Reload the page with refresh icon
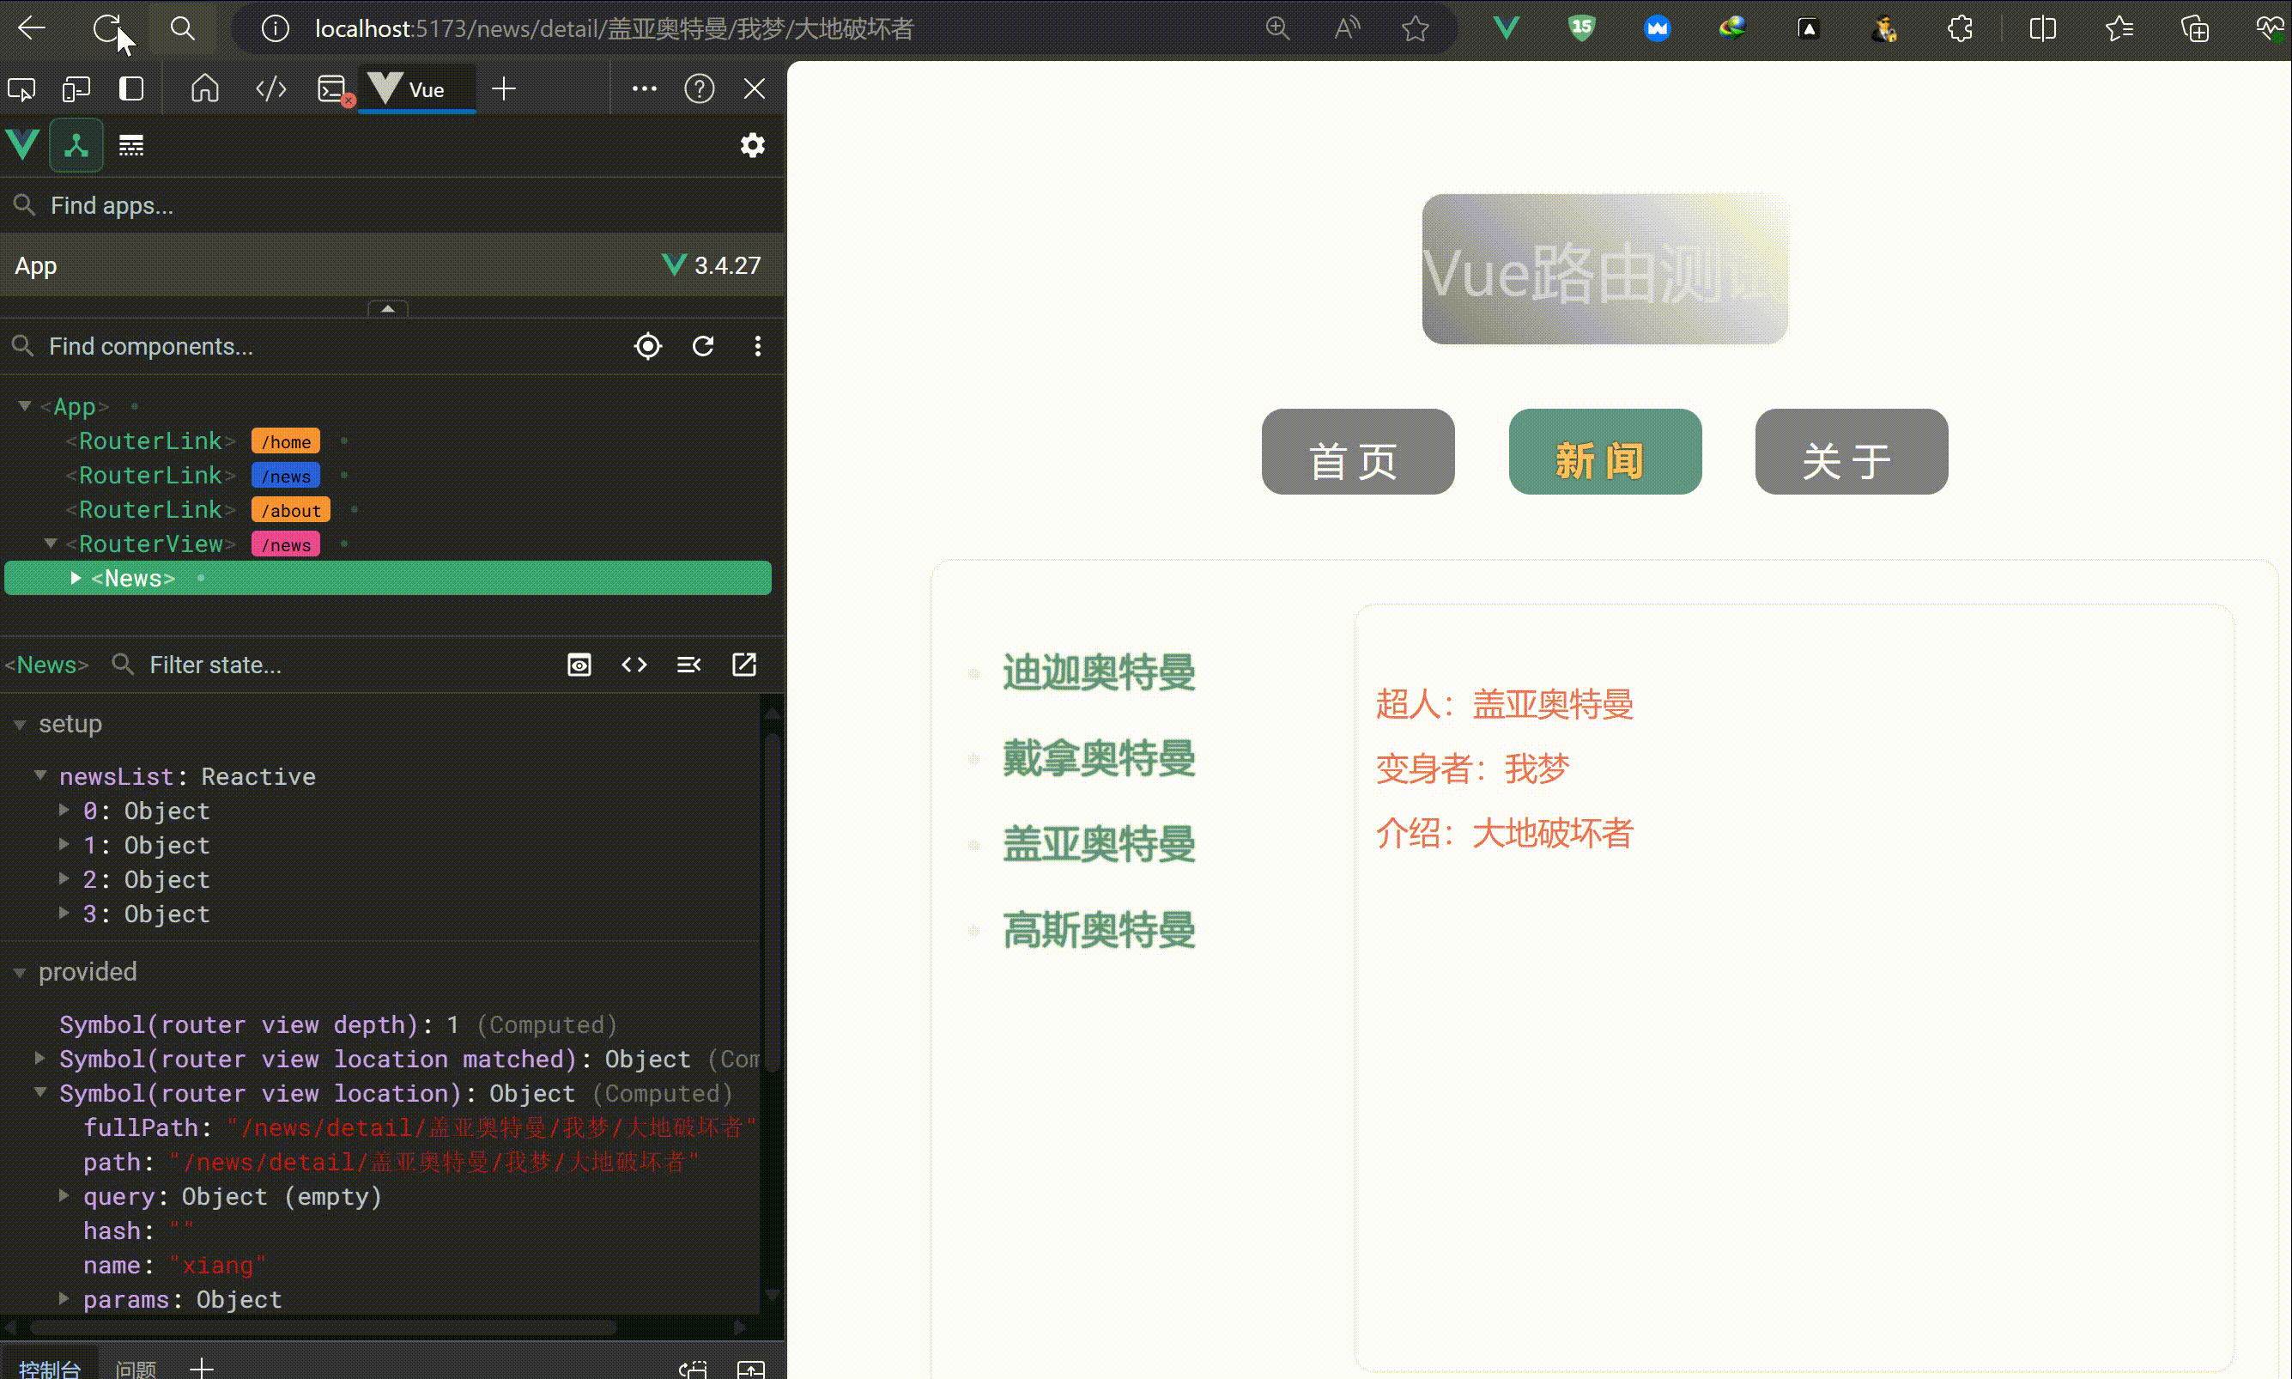The height and width of the screenshot is (1379, 2292). [106, 29]
